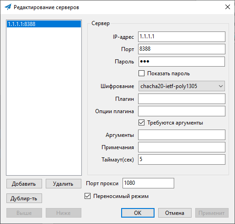Viewport: 235px width, 224px height.
Task: Click into the Порт field
Action: (182, 49)
